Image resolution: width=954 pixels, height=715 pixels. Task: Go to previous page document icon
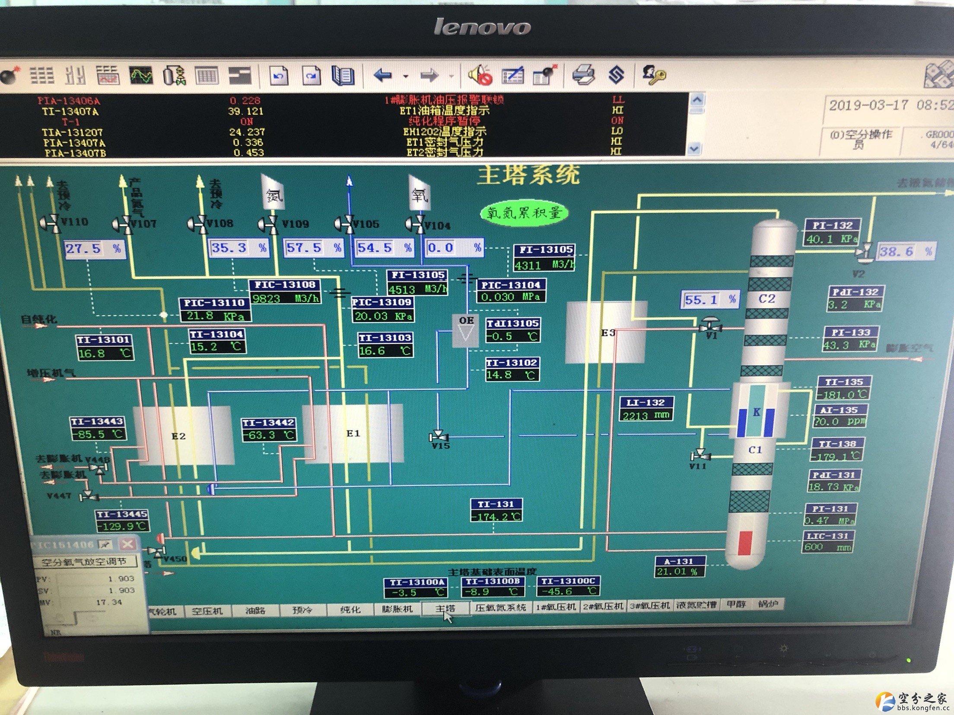click(279, 76)
